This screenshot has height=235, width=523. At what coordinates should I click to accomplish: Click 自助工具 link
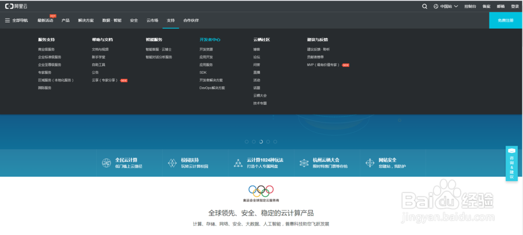tap(99, 65)
